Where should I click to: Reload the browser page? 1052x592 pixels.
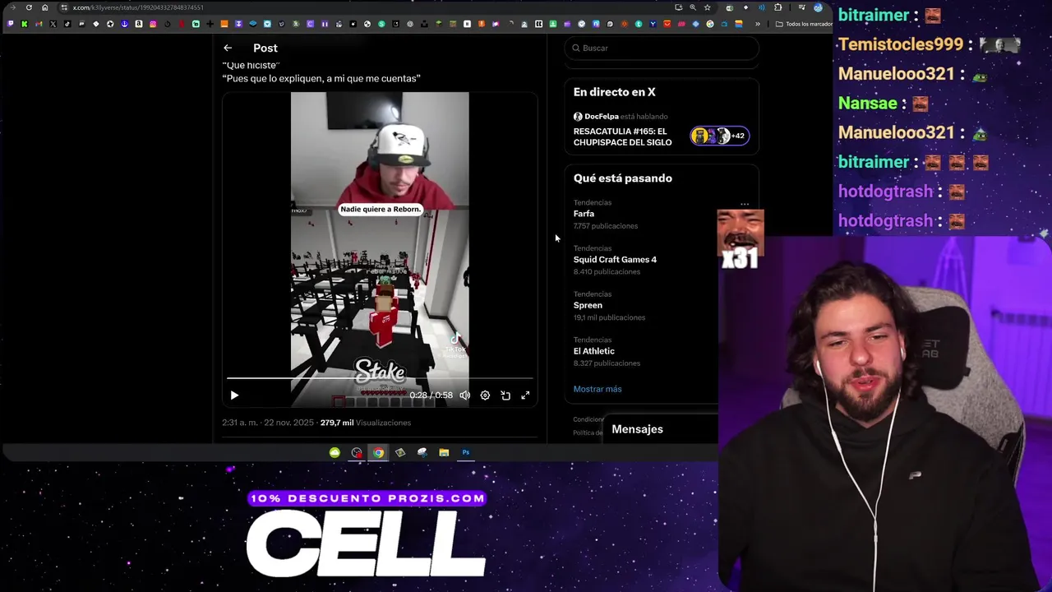(x=29, y=7)
